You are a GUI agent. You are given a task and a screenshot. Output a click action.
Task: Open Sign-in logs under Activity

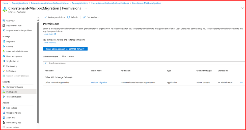coord(11,108)
